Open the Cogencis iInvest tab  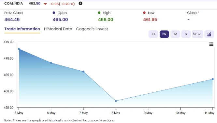point(92,29)
